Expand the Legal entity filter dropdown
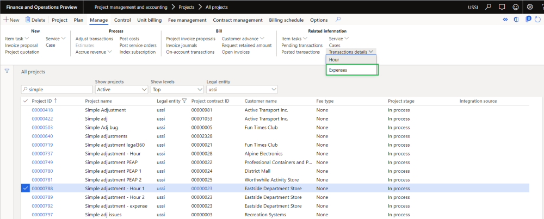Screen dimensions: 544x219 [273, 89]
